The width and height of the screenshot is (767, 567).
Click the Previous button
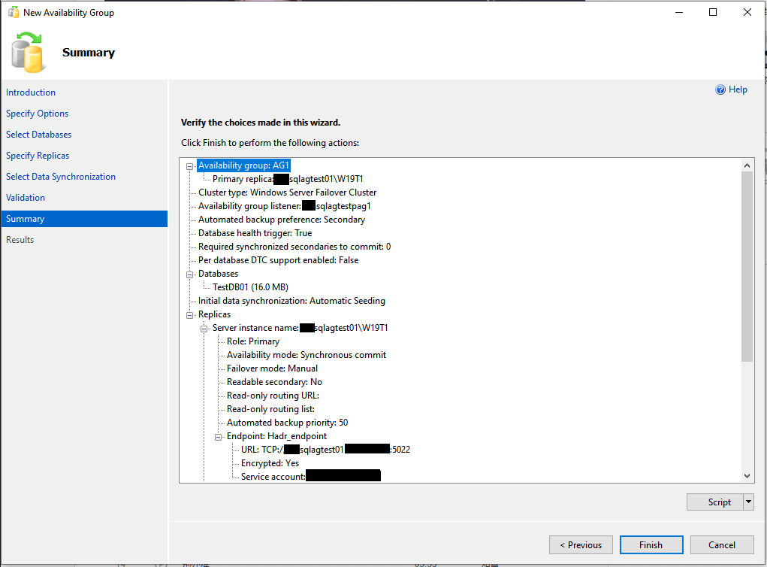[x=581, y=544]
